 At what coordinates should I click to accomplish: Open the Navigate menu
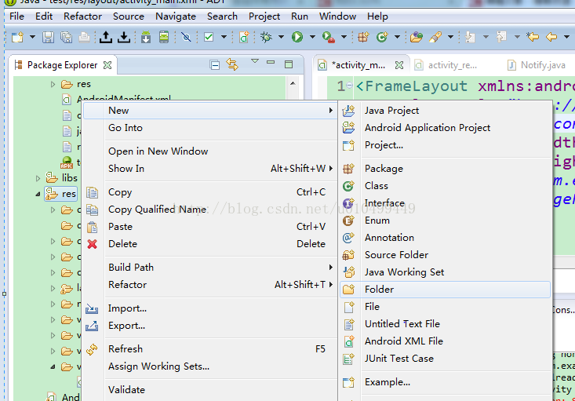175,16
